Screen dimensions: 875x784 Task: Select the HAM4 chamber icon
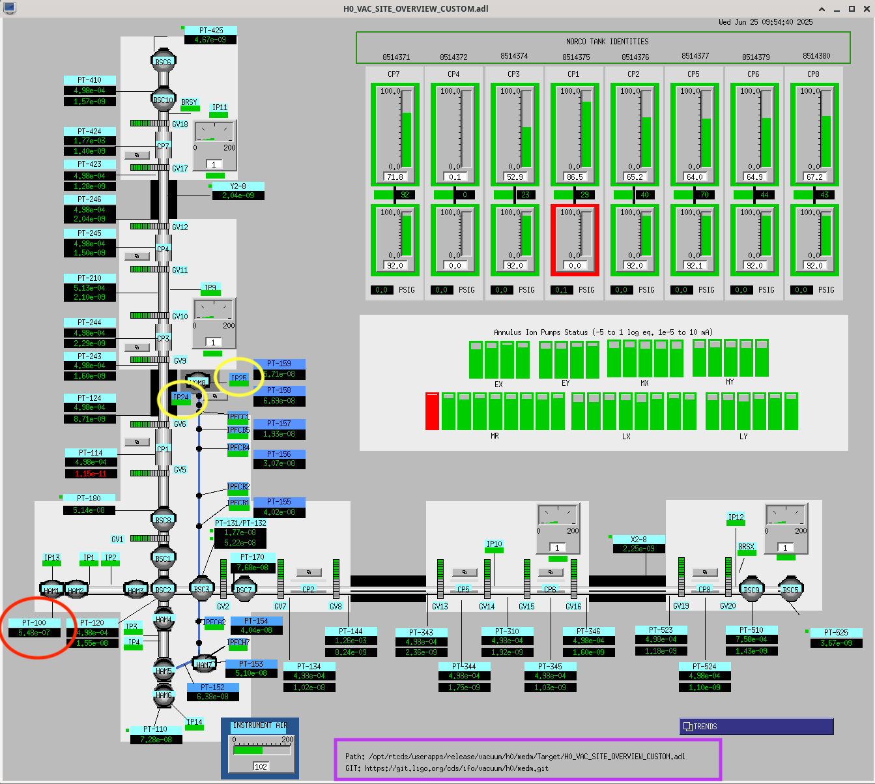coord(164,619)
